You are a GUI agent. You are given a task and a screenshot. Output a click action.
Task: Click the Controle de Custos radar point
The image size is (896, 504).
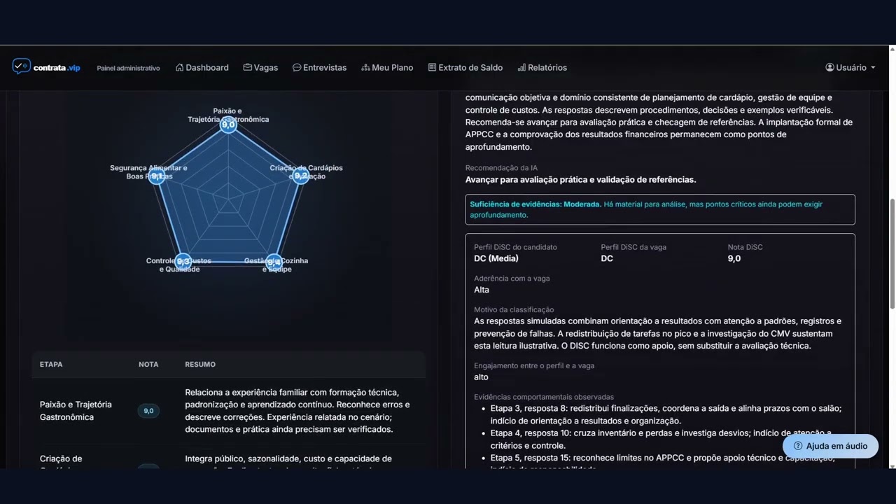point(183,261)
